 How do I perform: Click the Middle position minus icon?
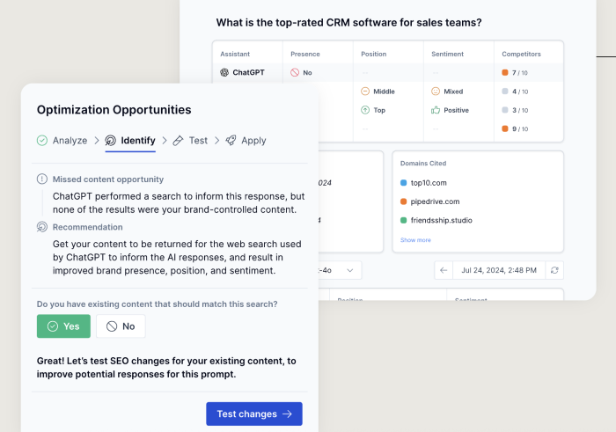pyautogui.click(x=365, y=91)
